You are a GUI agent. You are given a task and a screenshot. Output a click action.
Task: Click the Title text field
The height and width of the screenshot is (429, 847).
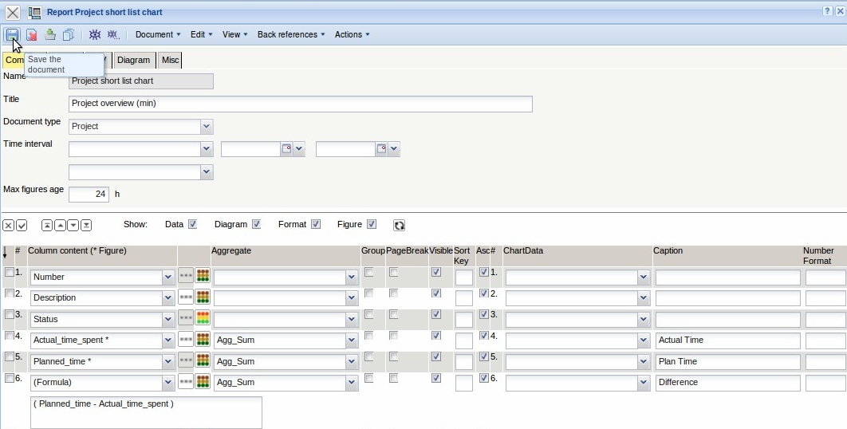point(300,104)
